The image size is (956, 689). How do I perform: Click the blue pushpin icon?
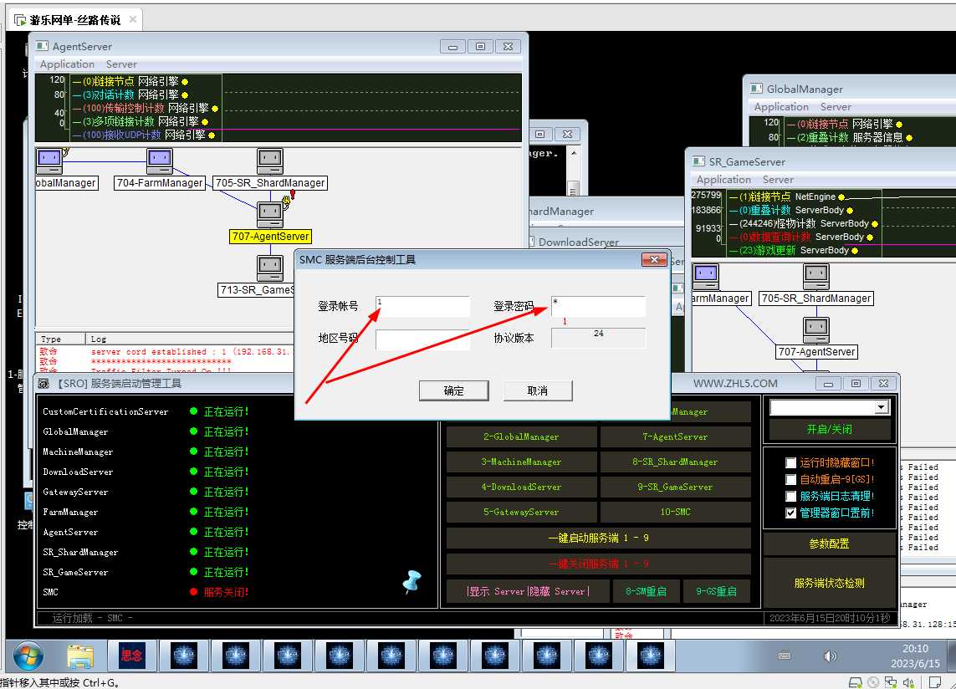412,581
